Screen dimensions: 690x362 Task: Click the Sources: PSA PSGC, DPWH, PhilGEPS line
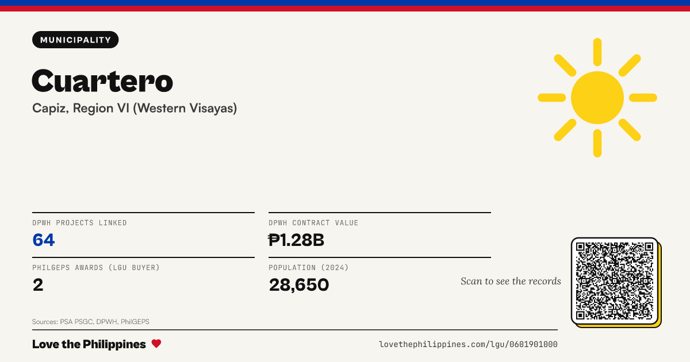click(91, 322)
